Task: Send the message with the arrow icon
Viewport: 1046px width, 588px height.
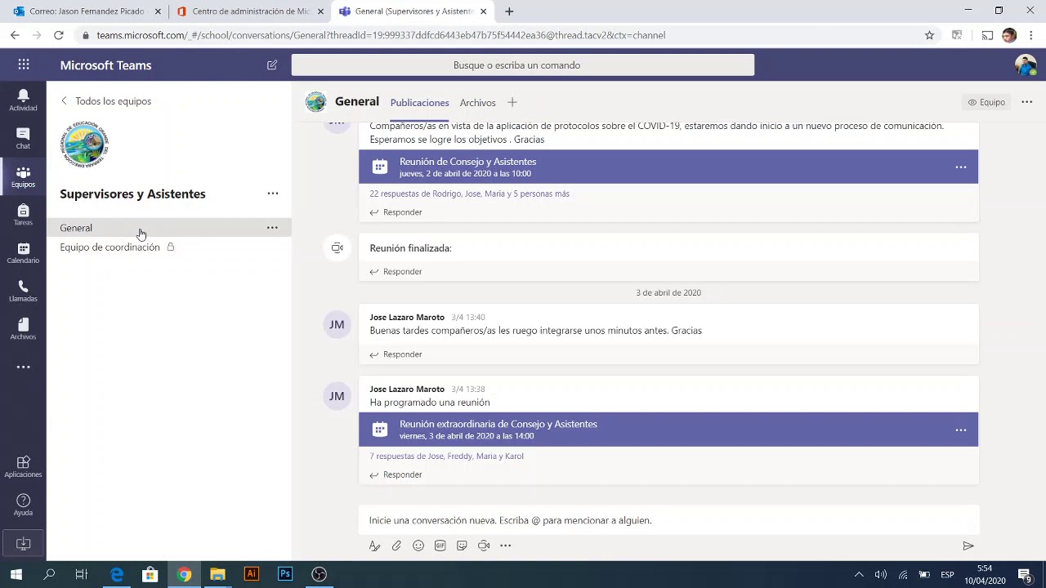Action: click(x=968, y=546)
